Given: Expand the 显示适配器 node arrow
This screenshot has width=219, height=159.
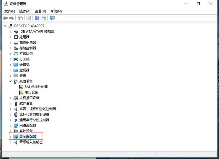Looking at the screenshot, I should pyautogui.click(x=10, y=136).
